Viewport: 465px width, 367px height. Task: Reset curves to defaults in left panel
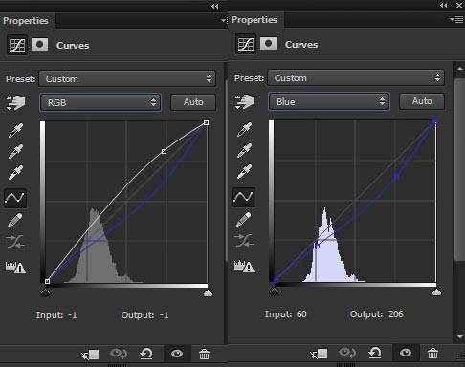(x=146, y=354)
